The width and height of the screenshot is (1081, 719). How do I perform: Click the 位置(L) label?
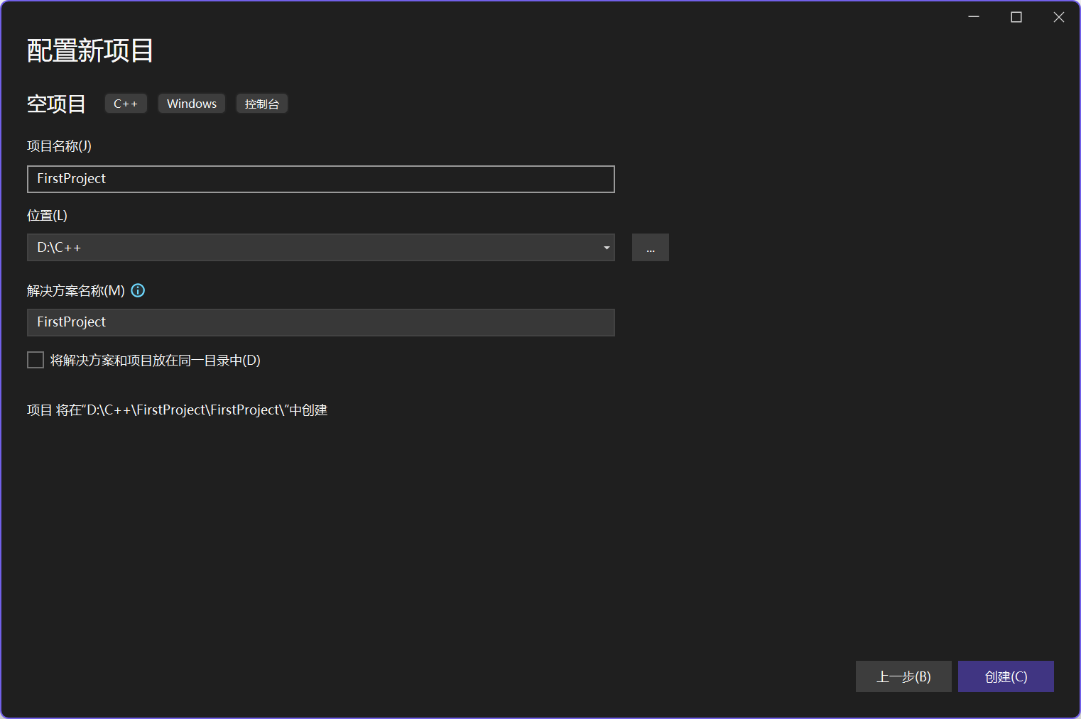pyautogui.click(x=47, y=216)
